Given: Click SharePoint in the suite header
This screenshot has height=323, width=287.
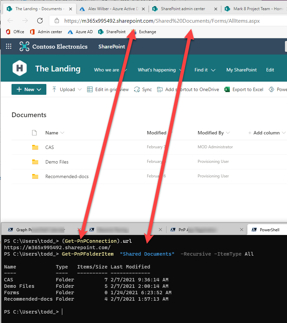Looking at the screenshot, I should 112,47.
